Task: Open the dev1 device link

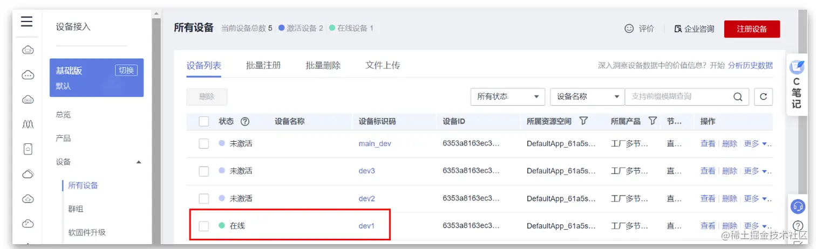Action: (x=366, y=226)
